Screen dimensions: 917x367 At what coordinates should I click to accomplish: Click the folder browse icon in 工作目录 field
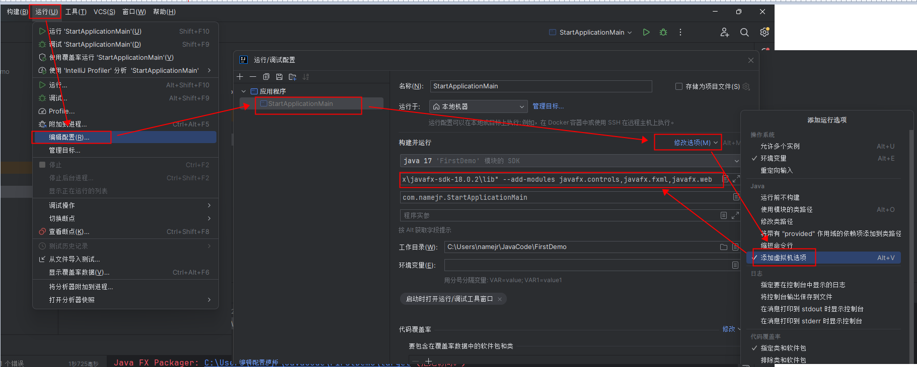pyautogui.click(x=724, y=247)
